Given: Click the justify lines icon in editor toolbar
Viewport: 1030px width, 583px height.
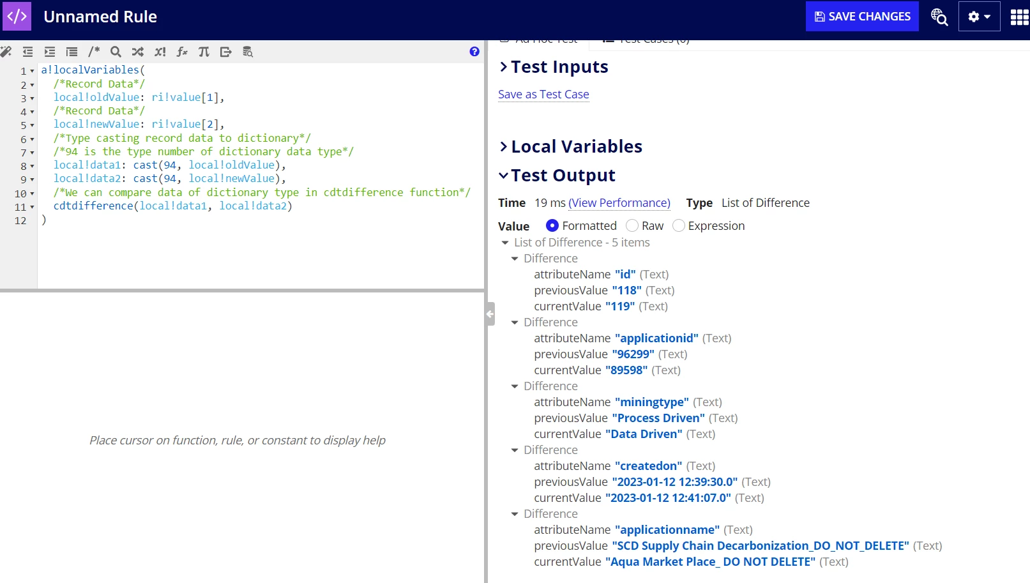Looking at the screenshot, I should 72,52.
